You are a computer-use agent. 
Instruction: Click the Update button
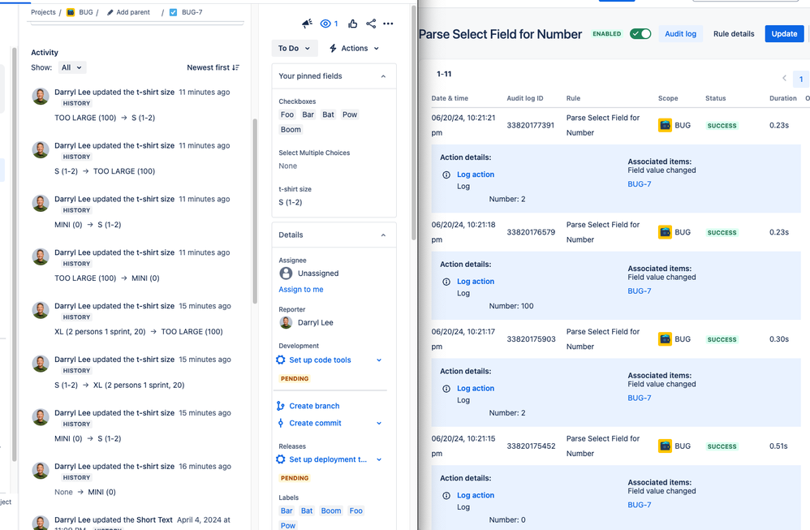(x=782, y=34)
